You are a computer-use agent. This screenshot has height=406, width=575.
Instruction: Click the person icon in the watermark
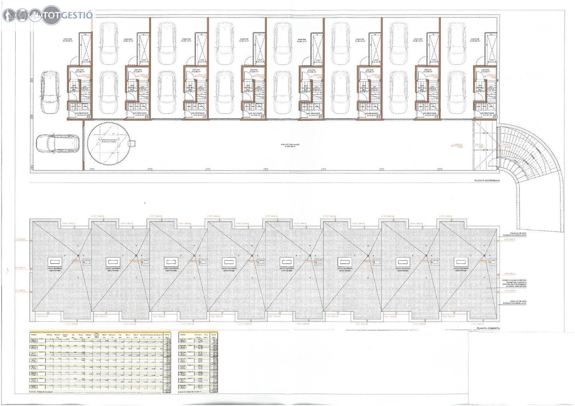8,15
